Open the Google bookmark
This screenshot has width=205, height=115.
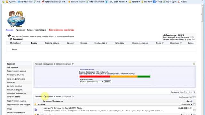pyautogui.click(x=158, y=2)
